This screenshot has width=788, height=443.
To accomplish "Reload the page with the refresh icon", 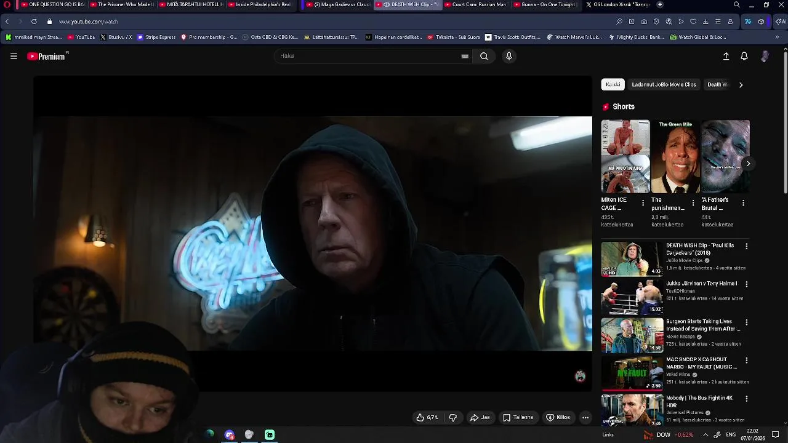I will pos(34,22).
